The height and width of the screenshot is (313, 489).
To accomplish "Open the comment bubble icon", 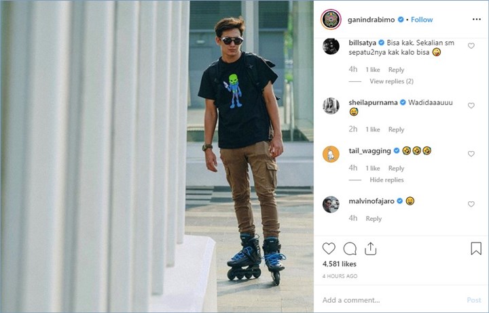I will [350, 249].
